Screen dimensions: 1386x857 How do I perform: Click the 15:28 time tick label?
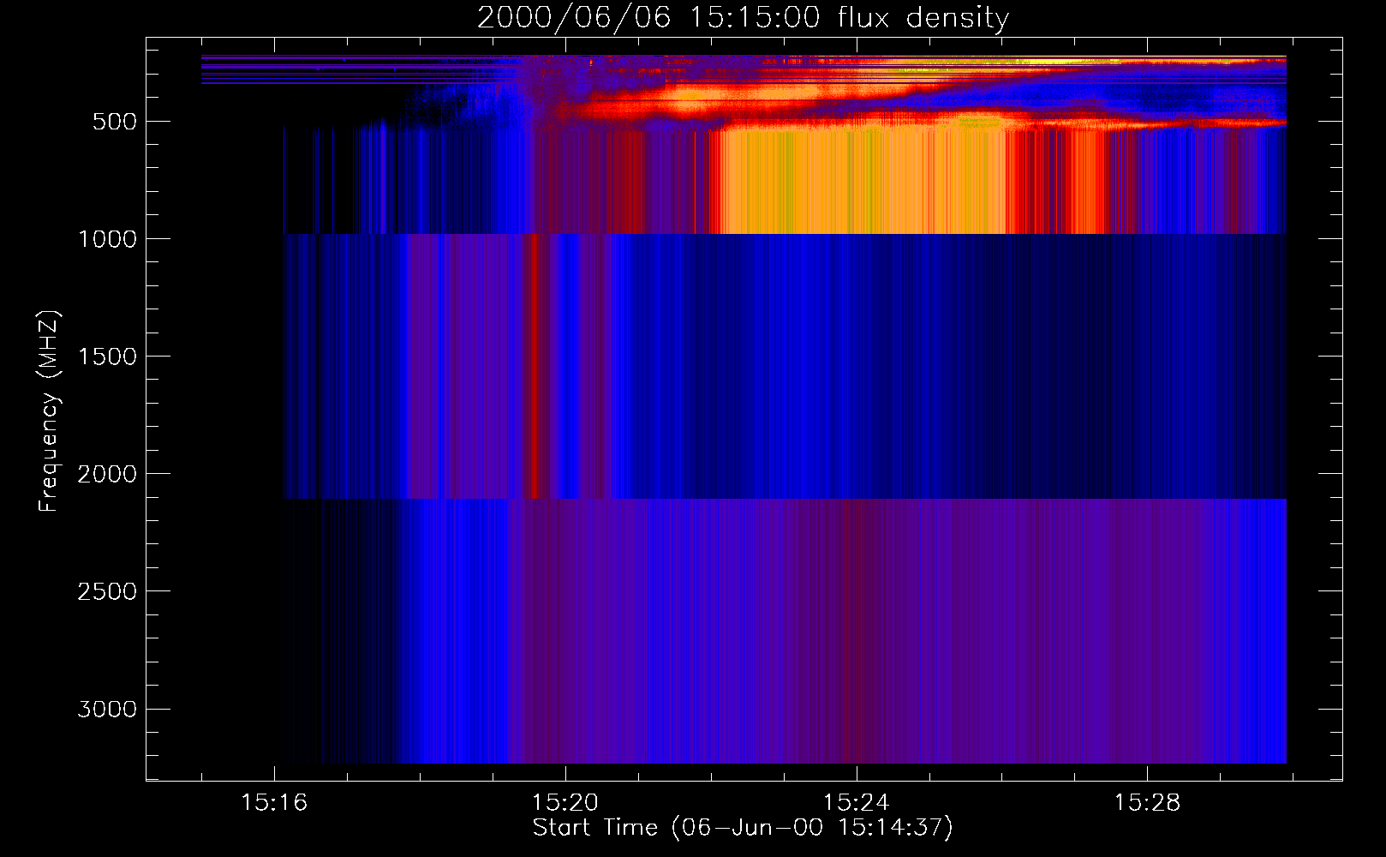[1146, 803]
